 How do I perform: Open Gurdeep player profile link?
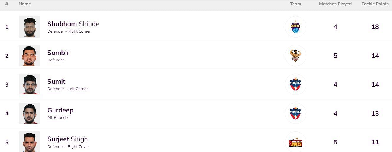point(60,110)
